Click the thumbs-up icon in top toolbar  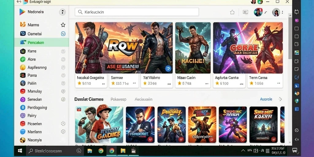232,12
